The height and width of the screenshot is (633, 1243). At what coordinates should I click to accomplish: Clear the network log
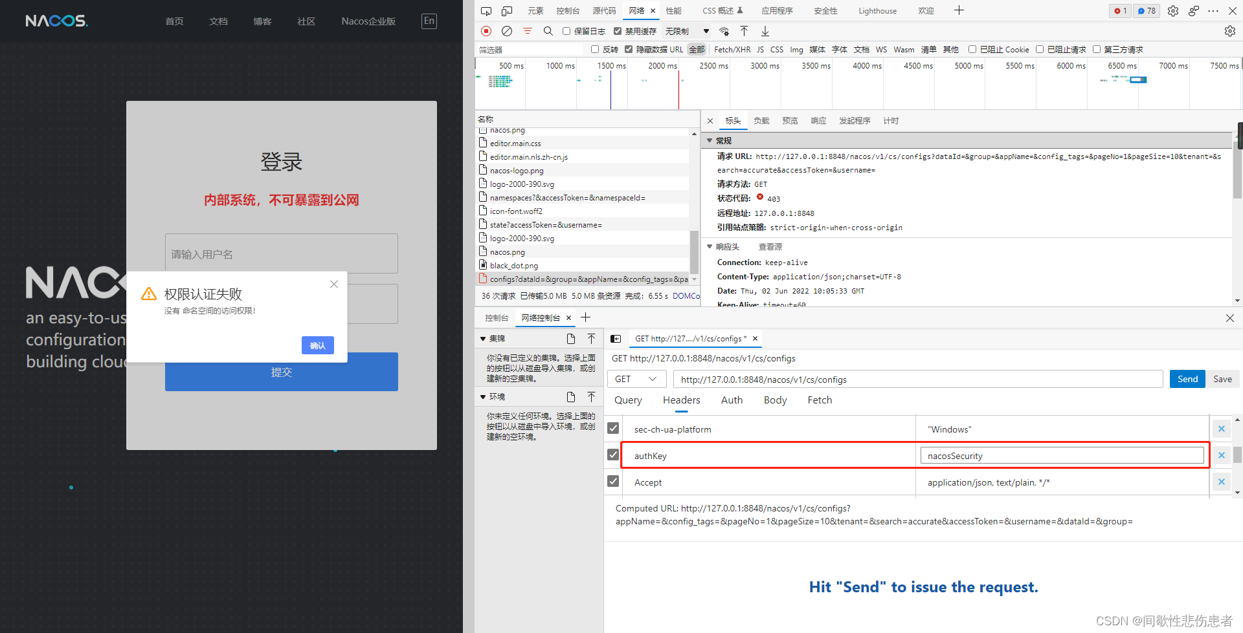pyautogui.click(x=507, y=31)
